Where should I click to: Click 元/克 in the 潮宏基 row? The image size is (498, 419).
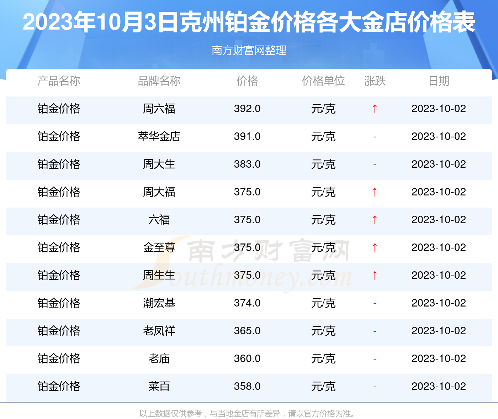tap(323, 303)
